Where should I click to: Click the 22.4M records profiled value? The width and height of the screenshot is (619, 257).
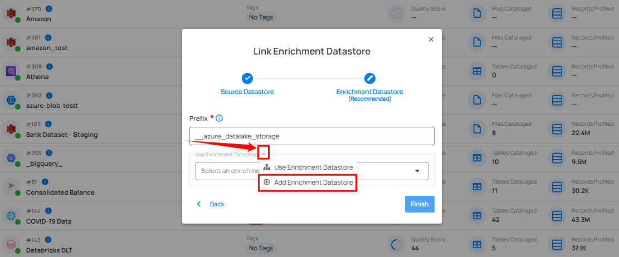(581, 133)
